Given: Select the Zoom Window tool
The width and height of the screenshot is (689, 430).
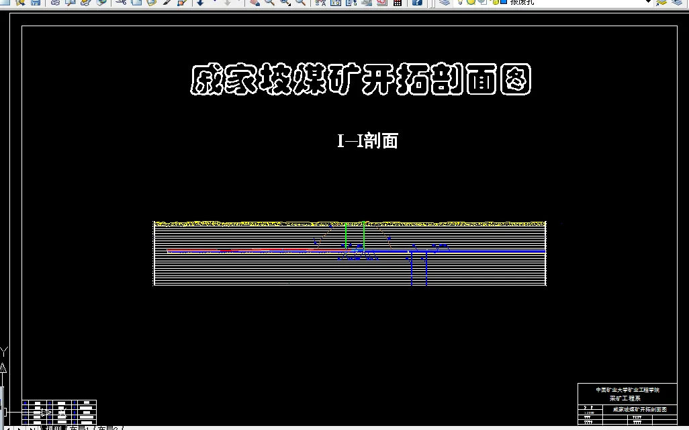Looking at the screenshot, I should point(285,3).
